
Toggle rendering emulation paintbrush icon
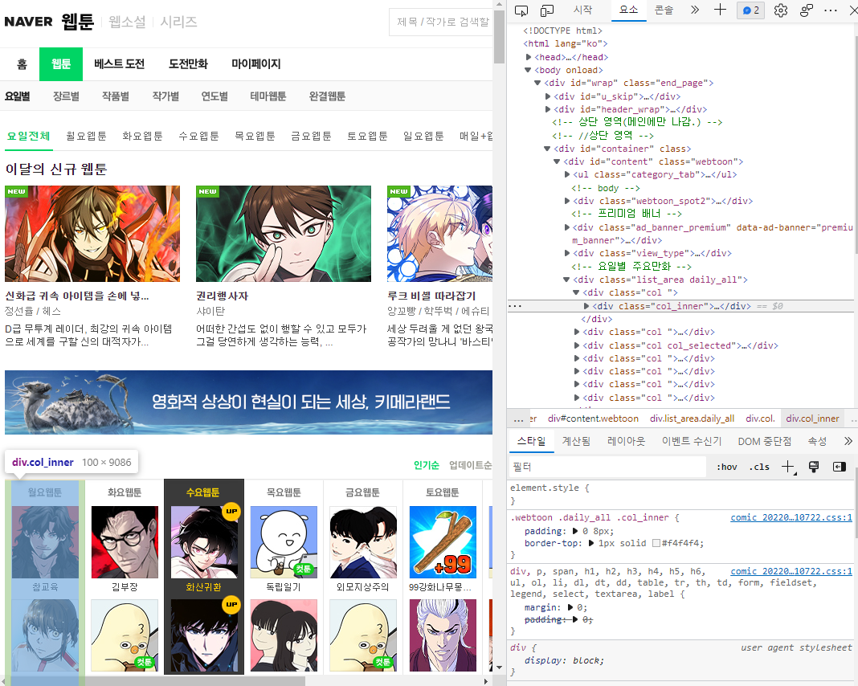[x=814, y=467]
